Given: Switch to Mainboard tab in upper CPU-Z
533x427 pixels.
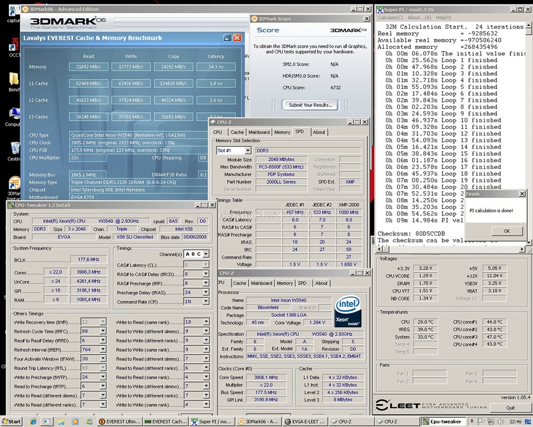Looking at the screenshot, I should point(259,132).
